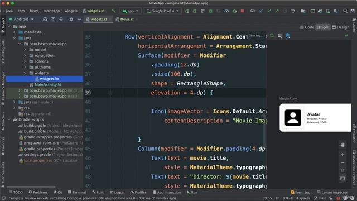The image size is (357, 201).
Task: Click the Make Project hammer icon
Action: point(113,11)
